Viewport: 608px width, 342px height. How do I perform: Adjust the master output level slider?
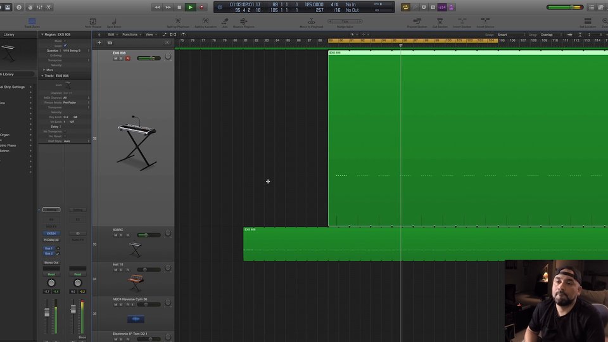pyautogui.click(x=565, y=7)
